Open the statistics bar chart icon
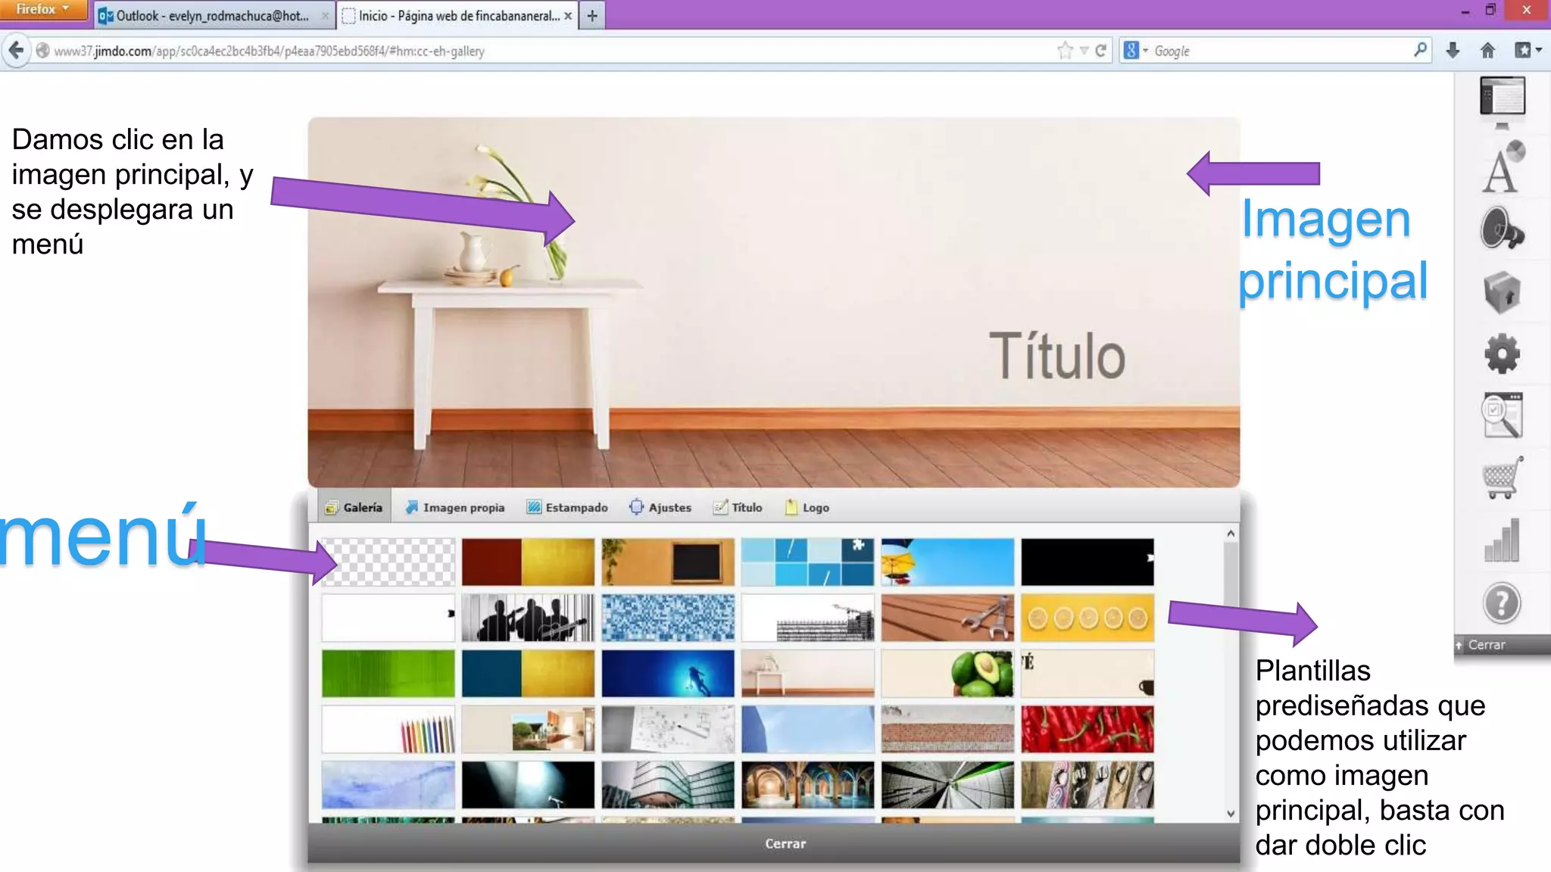Screen dimensions: 1551x872 click(1502, 540)
